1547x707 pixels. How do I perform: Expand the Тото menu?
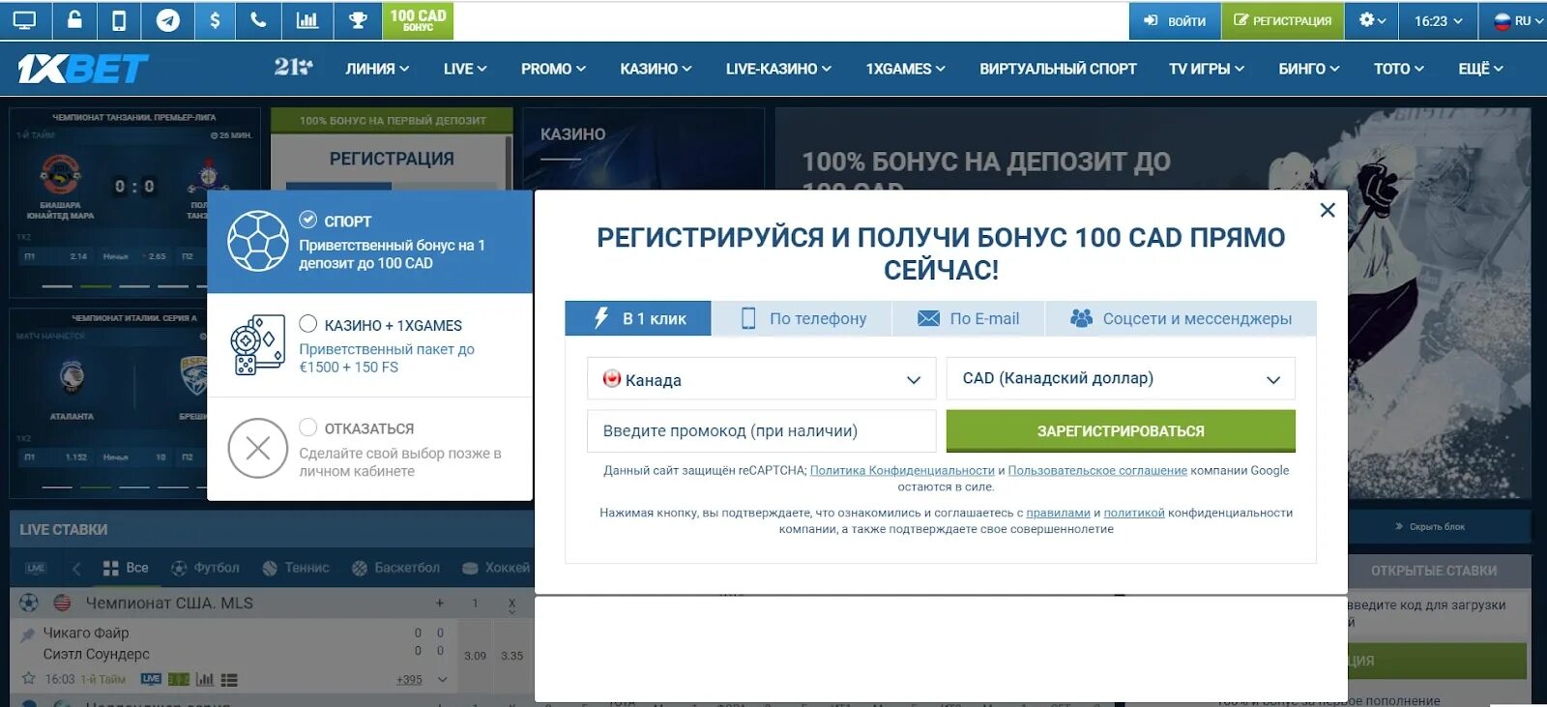coord(1399,69)
